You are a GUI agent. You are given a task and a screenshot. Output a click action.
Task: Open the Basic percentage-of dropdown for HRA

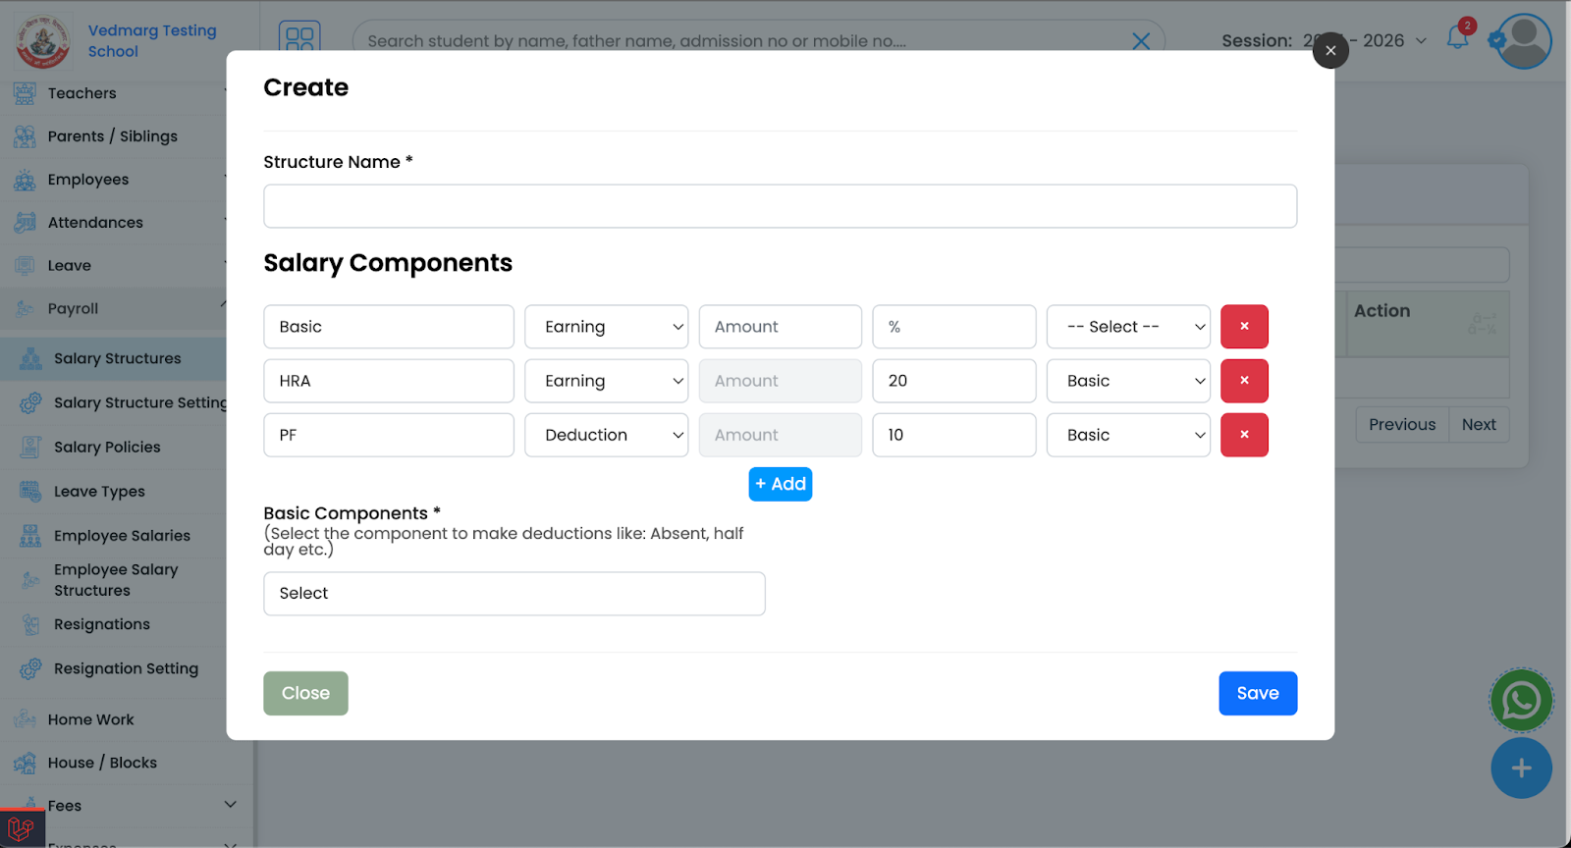1128,381
